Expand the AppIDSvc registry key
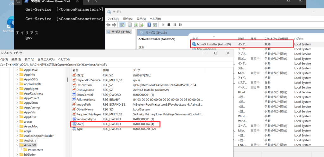Screen dimensions: 324x157 [x=17, y=70]
